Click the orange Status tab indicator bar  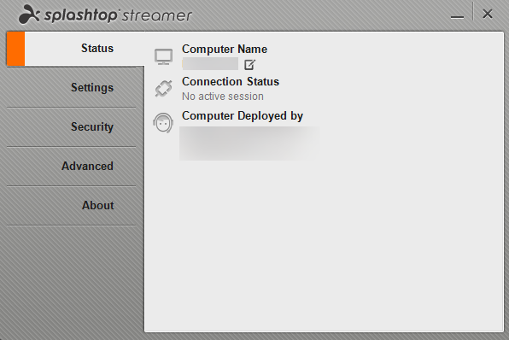15,49
